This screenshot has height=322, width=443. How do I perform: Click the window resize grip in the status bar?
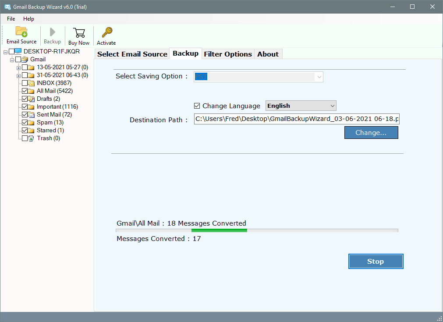click(x=439, y=318)
